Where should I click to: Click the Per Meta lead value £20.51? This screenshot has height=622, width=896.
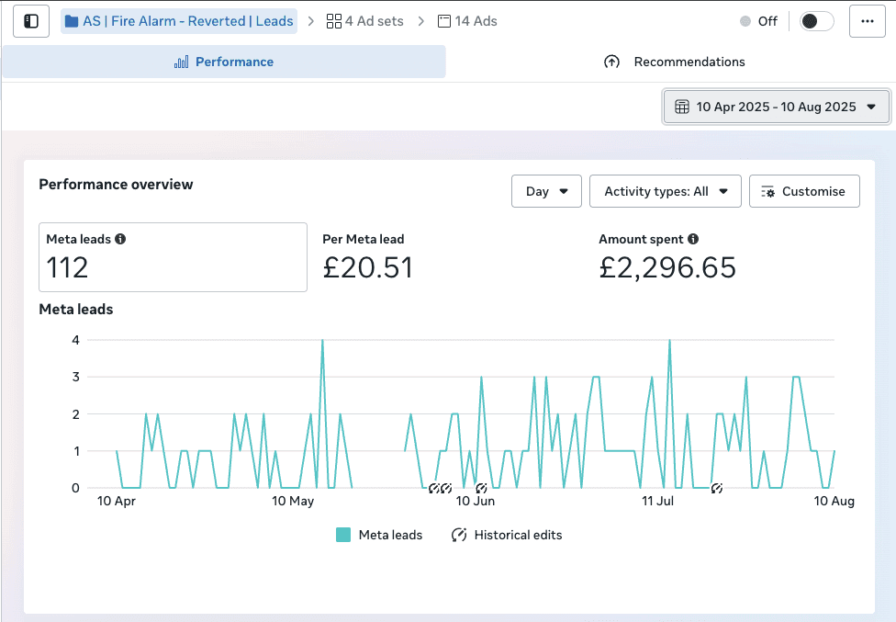click(367, 267)
